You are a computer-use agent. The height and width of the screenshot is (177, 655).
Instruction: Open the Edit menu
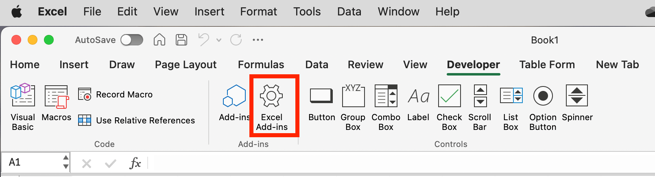127,11
